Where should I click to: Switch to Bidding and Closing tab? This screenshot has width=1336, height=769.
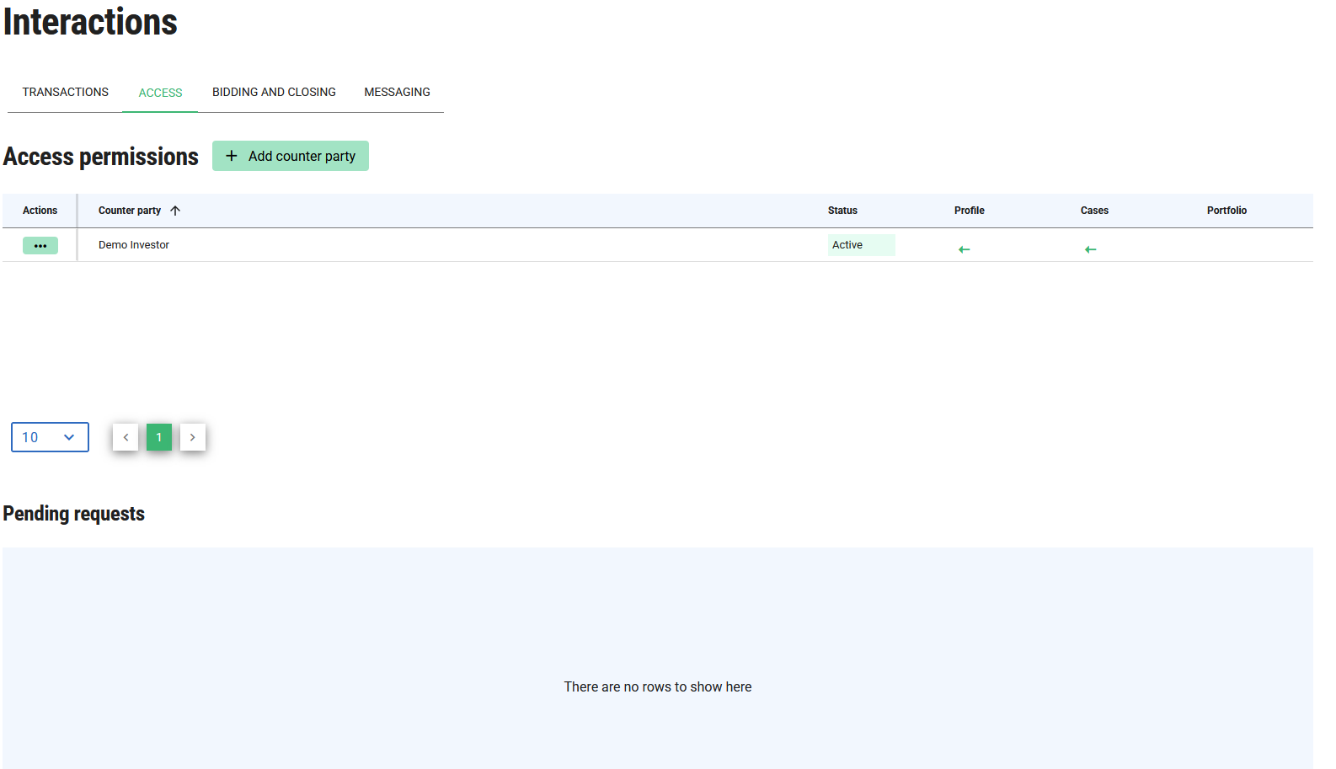(x=274, y=92)
